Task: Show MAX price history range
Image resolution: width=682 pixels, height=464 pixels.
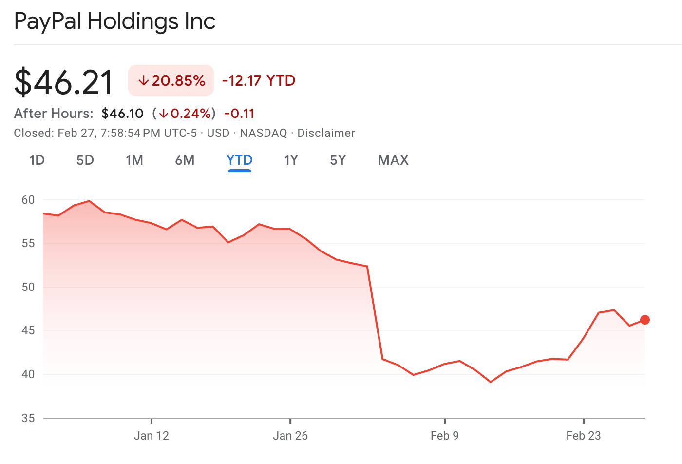Action: (x=393, y=160)
